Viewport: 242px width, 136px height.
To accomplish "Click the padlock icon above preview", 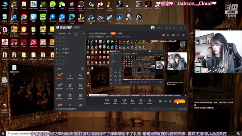I will [x=168, y=35].
